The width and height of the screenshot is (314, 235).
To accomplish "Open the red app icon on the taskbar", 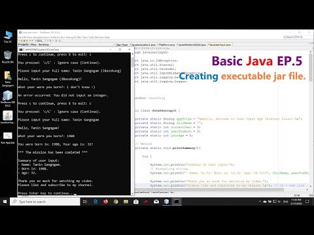I will pyautogui.click(x=146, y=202).
